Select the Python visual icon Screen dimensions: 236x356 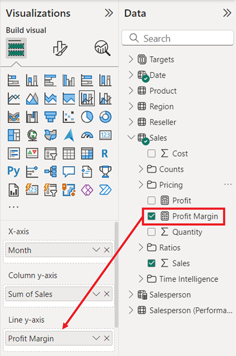point(13,172)
